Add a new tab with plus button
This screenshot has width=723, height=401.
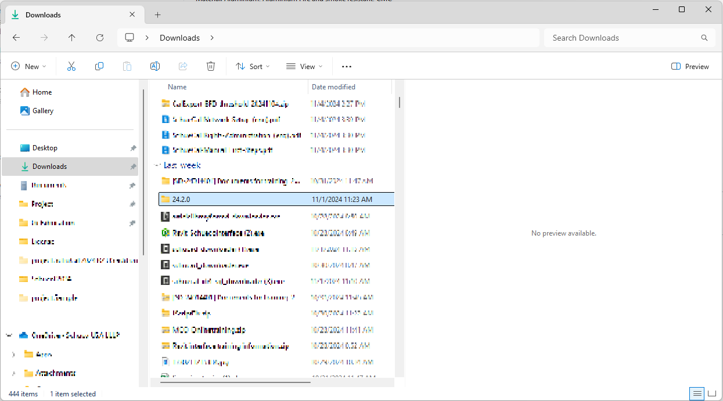click(157, 15)
